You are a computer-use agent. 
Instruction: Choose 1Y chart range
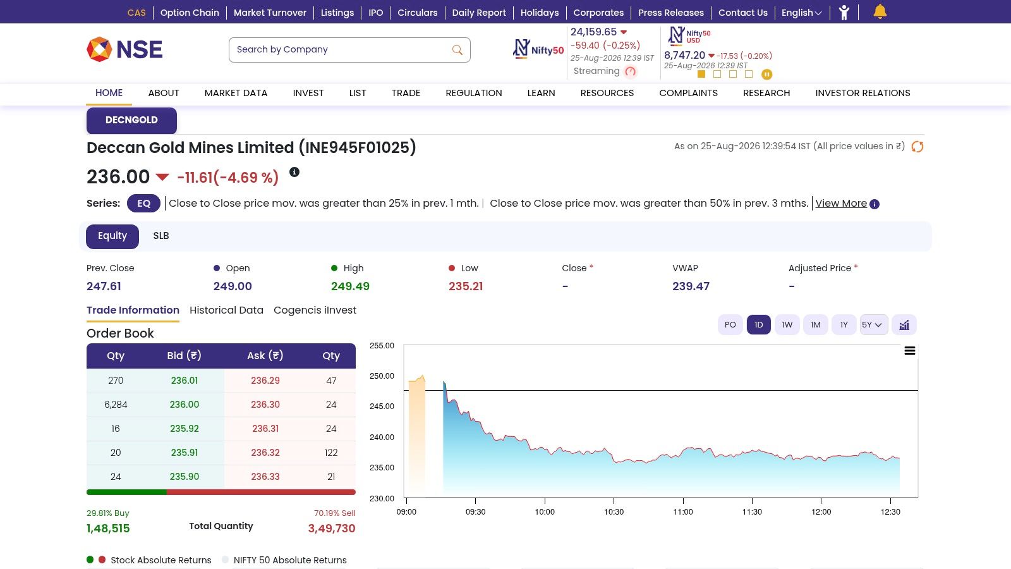pyautogui.click(x=844, y=325)
